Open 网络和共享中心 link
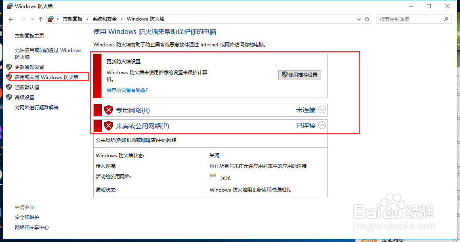The height and width of the screenshot is (242, 460). click(x=32, y=227)
